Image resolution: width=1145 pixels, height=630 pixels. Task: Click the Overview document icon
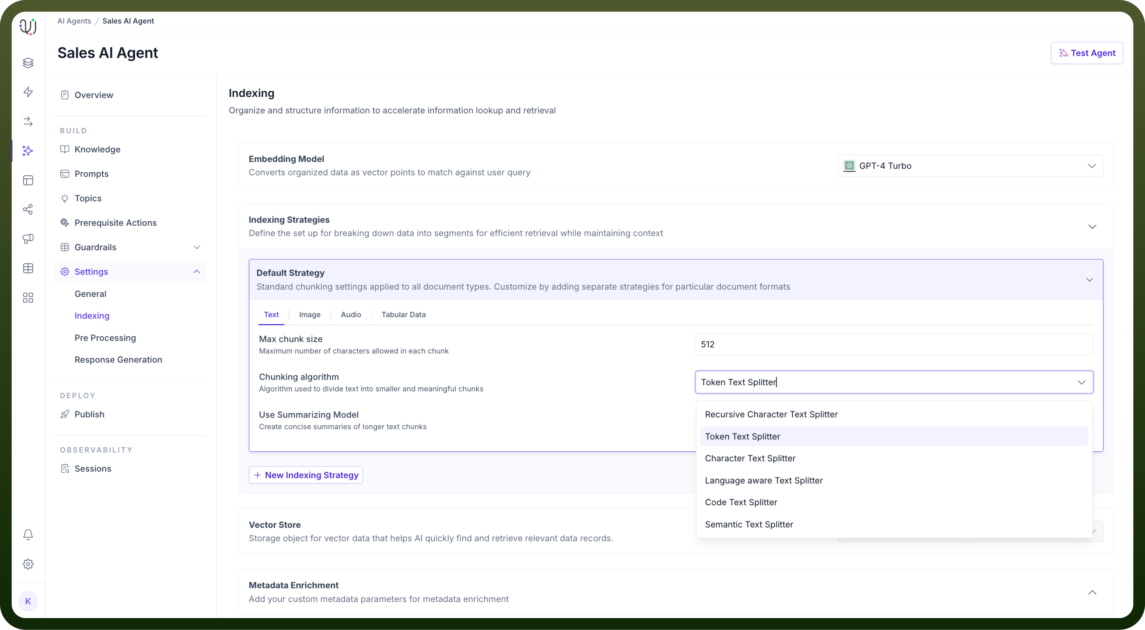[x=65, y=95]
